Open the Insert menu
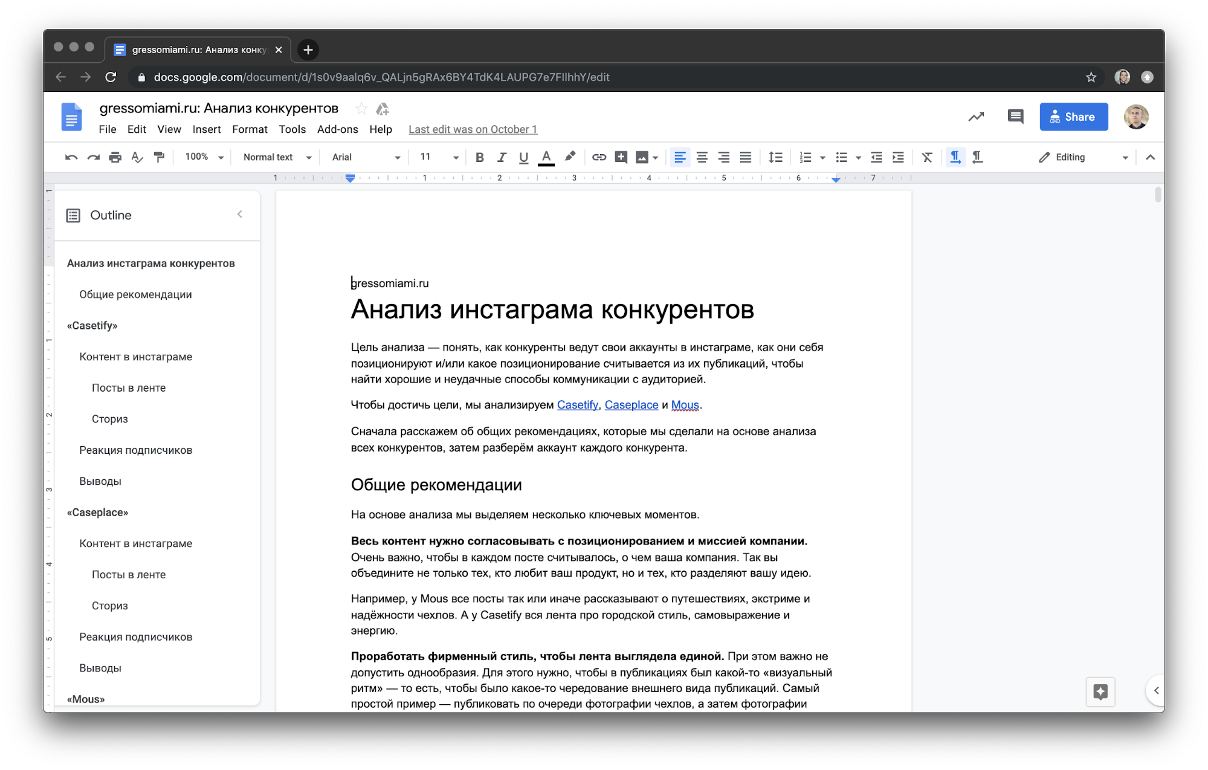The width and height of the screenshot is (1208, 770). tap(207, 129)
